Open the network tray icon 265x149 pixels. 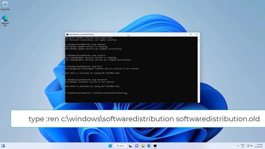[248, 146]
